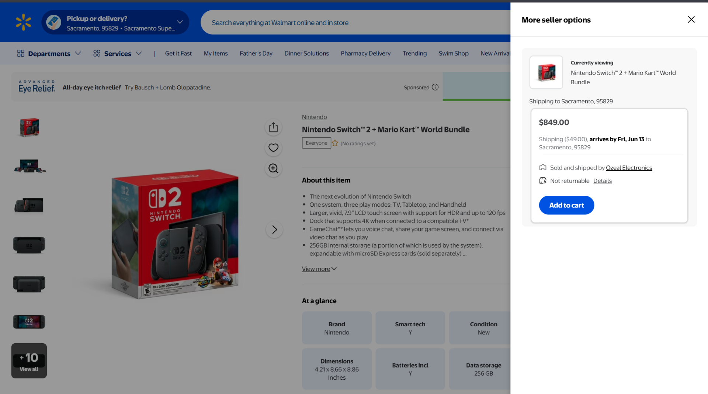The height and width of the screenshot is (394, 708).
Task: Click the 'More seller options' heading
Action: tap(556, 20)
